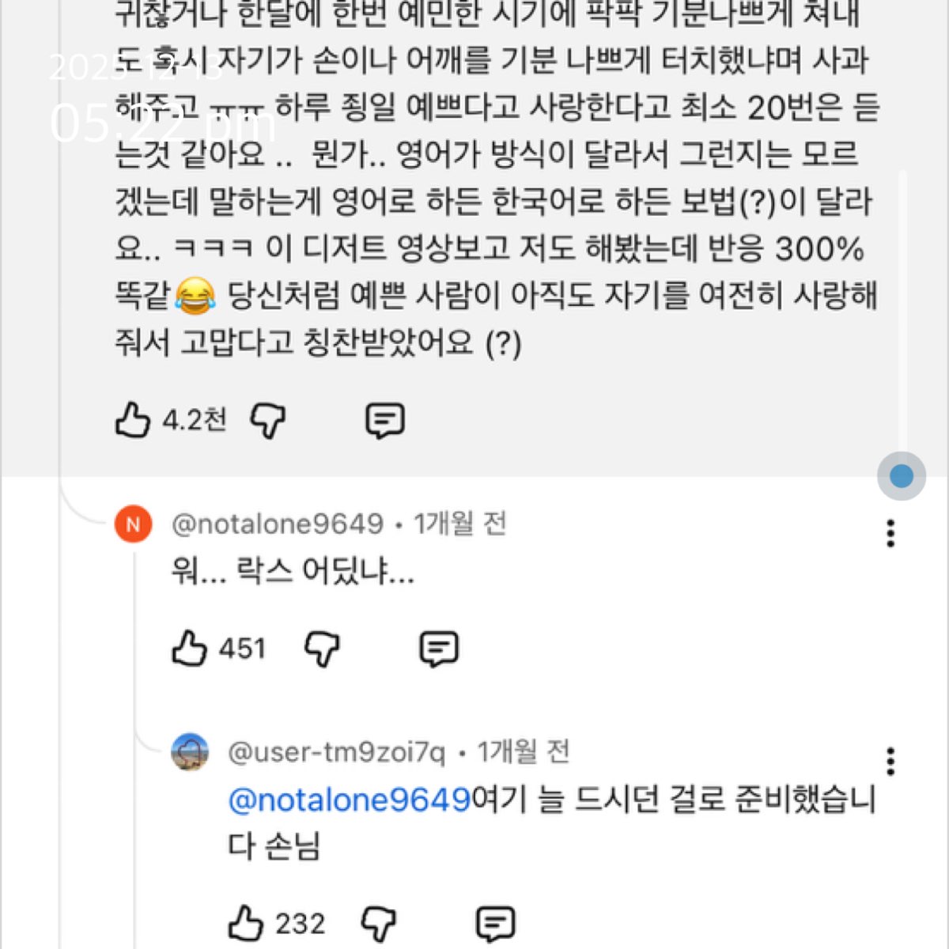
Task: Like the main comment with 4.2천 likes
Action: (133, 419)
